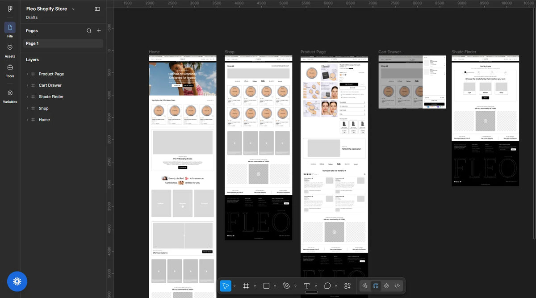Click the Cart Drawer frame preview
This screenshot has width=536, height=298.
[x=412, y=82]
